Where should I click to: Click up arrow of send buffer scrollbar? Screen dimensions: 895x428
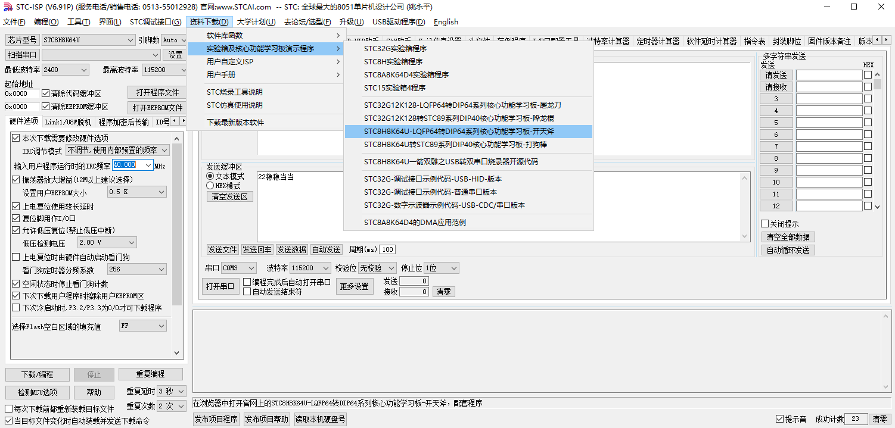pos(745,177)
